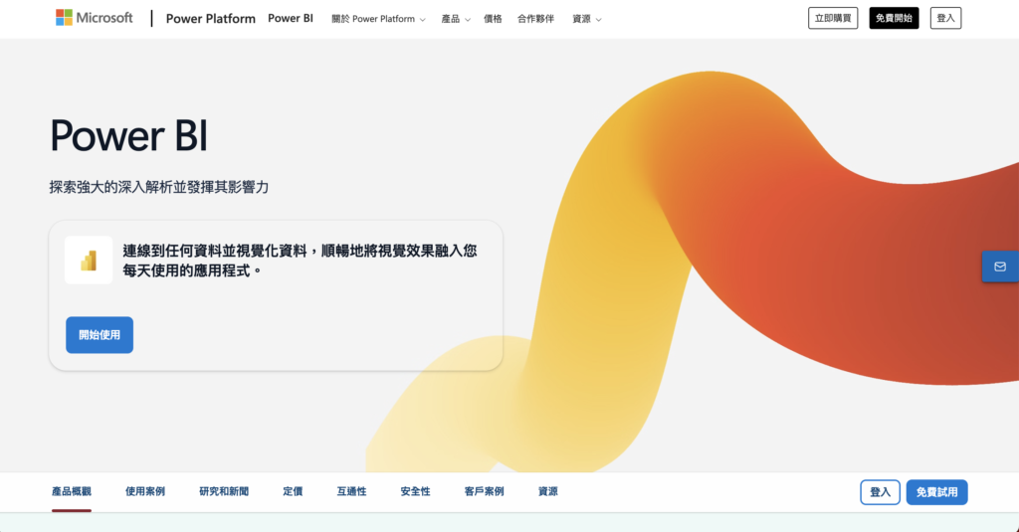Click the text 探索強大的深入解析並發揮其影響力
This screenshot has height=532, width=1019.
point(159,187)
